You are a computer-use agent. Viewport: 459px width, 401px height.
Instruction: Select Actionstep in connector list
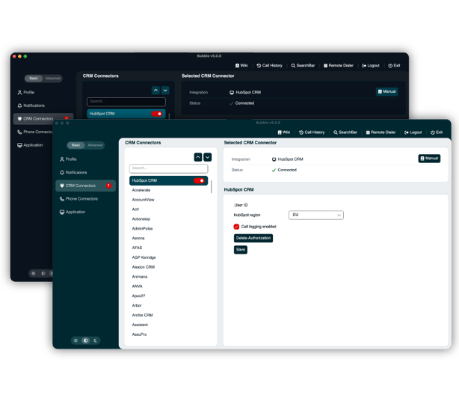tap(141, 219)
